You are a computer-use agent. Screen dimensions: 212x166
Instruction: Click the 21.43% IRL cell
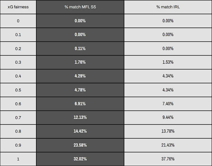click(168, 145)
